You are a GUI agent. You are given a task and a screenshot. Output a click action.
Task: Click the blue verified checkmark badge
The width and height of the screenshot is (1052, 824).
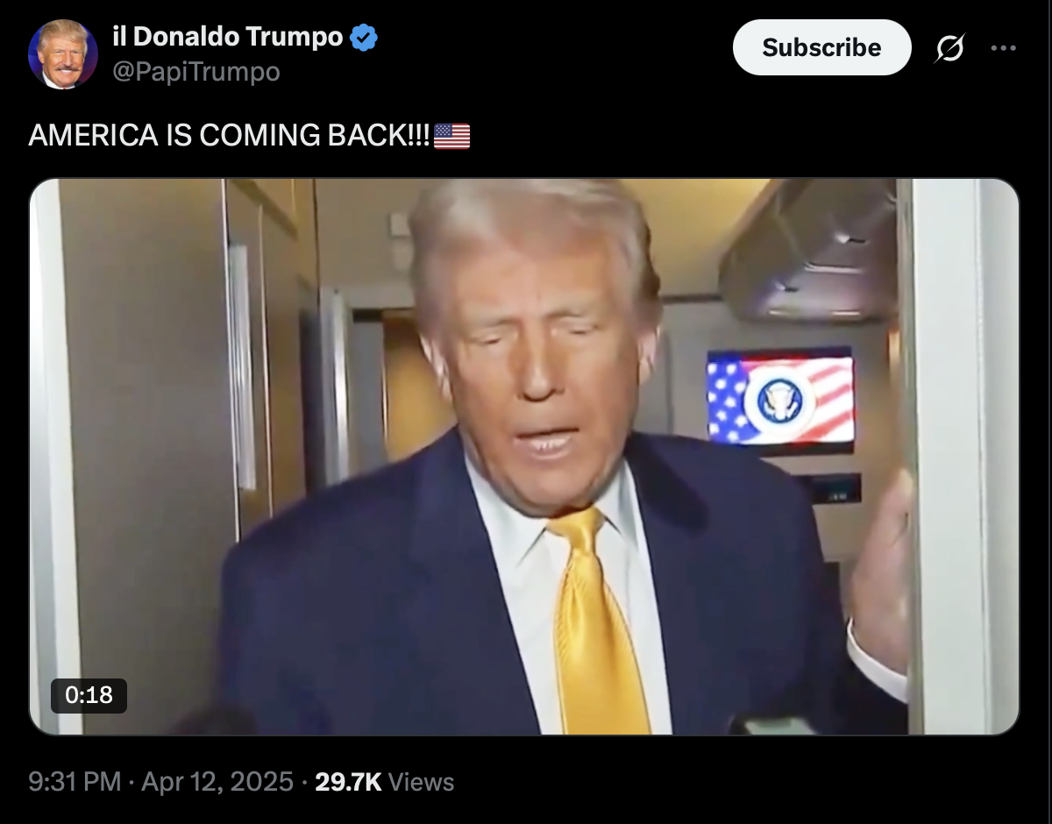364,38
